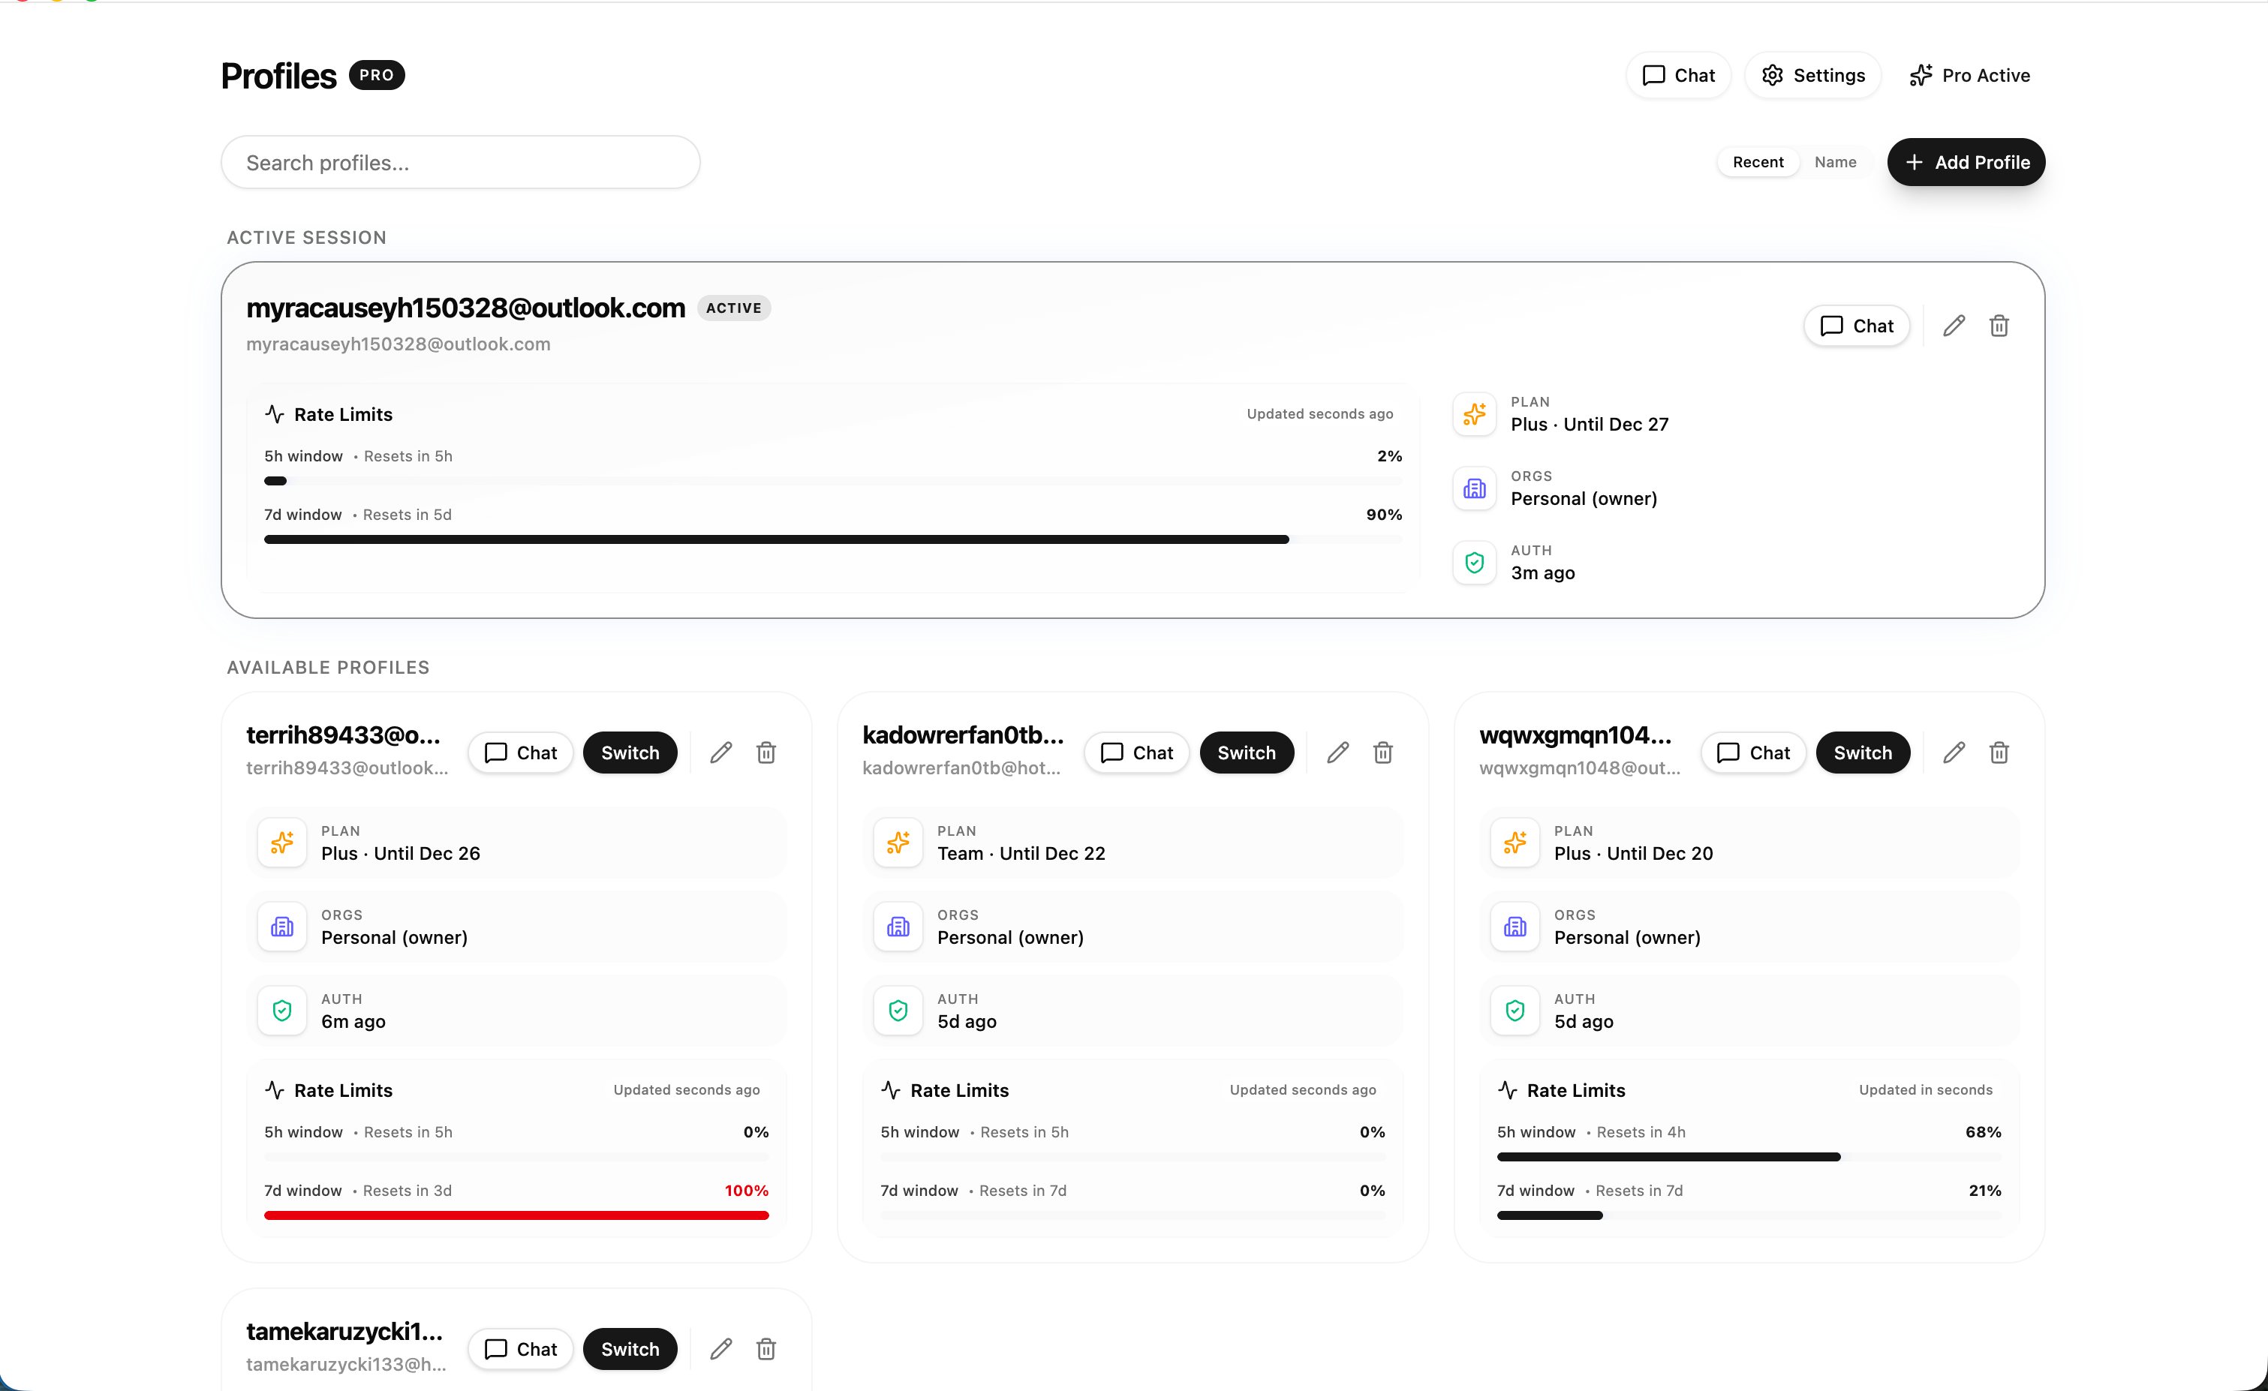Image resolution: width=2268 pixels, height=1391 pixels.
Task: Open Chat for terrih89433 profile
Action: (520, 753)
